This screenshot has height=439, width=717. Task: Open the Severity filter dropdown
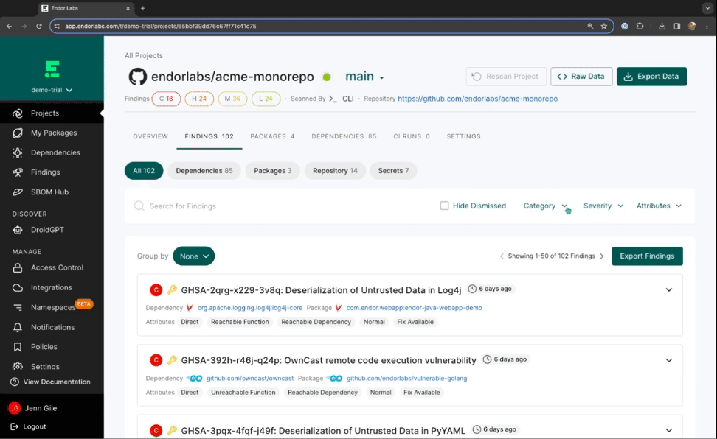point(603,206)
